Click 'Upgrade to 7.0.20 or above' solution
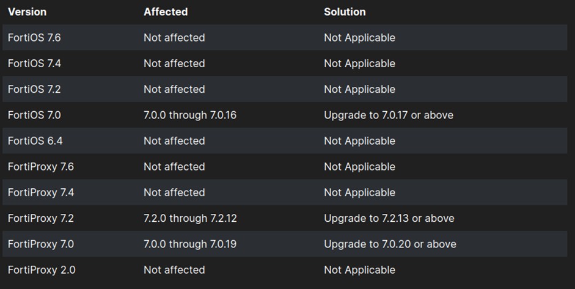 (390, 244)
